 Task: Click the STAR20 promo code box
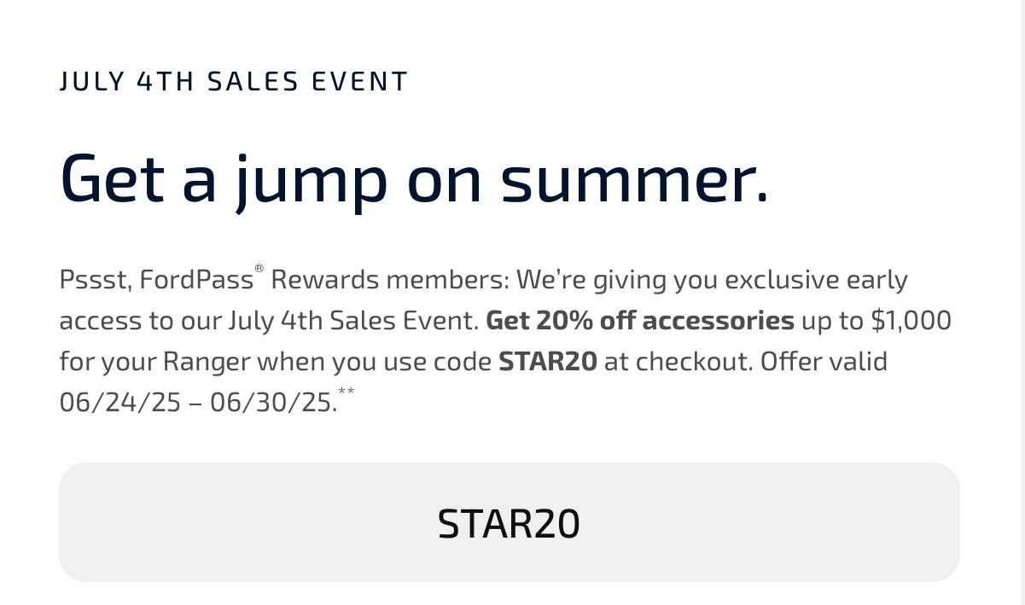click(509, 522)
